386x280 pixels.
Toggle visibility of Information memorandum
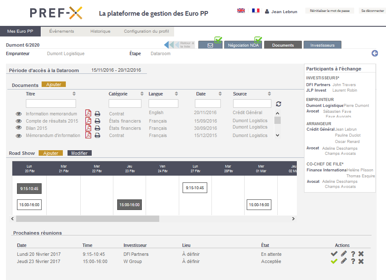(x=19, y=114)
